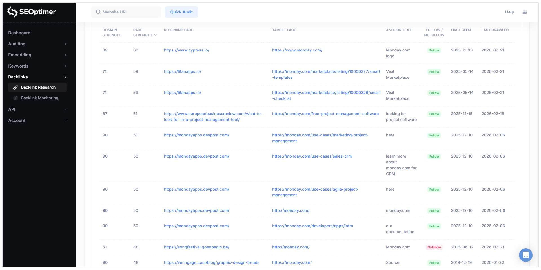Click the Nofollow badge for songfestival.goedbegin.be

tap(434, 247)
